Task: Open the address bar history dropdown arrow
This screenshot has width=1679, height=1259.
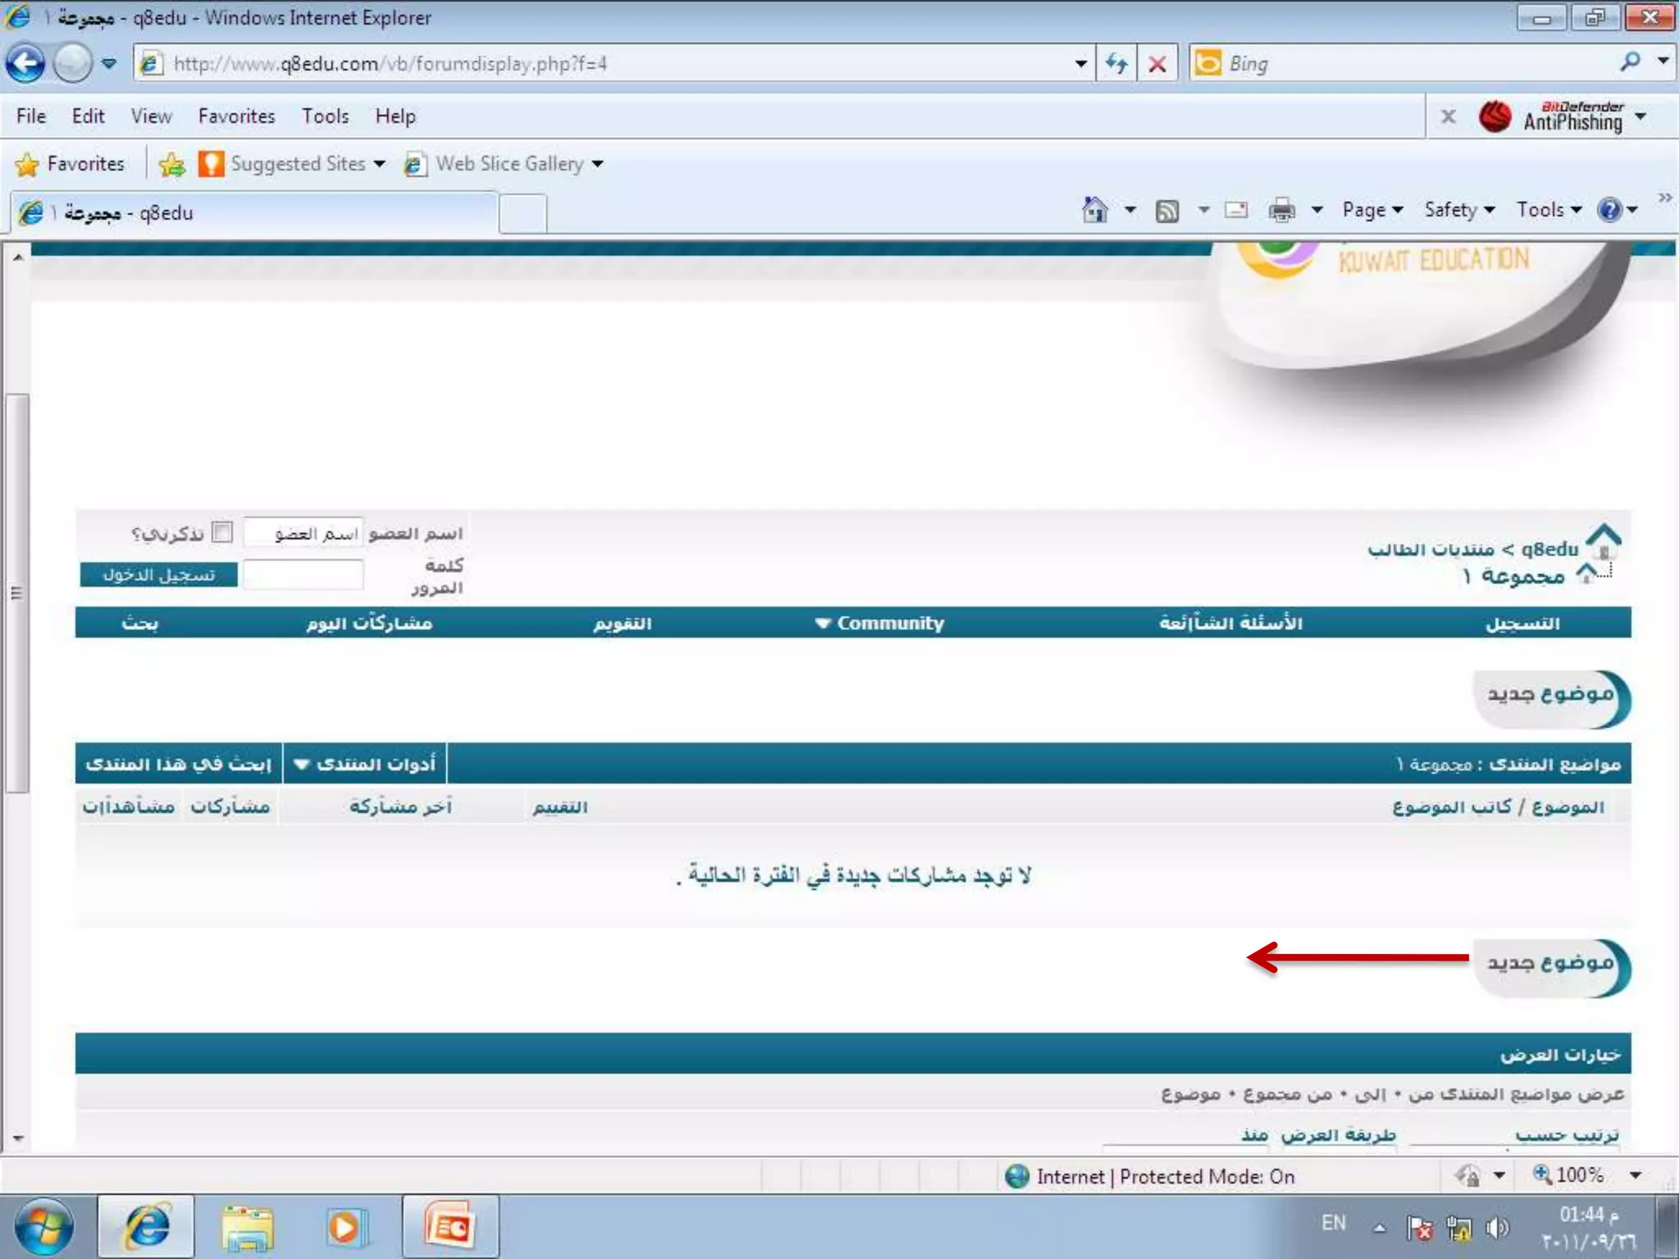Action: point(1081,63)
